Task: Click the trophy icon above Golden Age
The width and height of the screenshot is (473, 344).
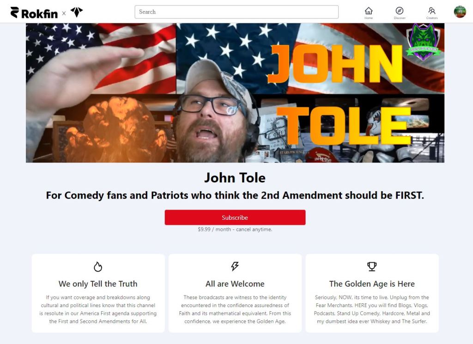Action: (372, 266)
